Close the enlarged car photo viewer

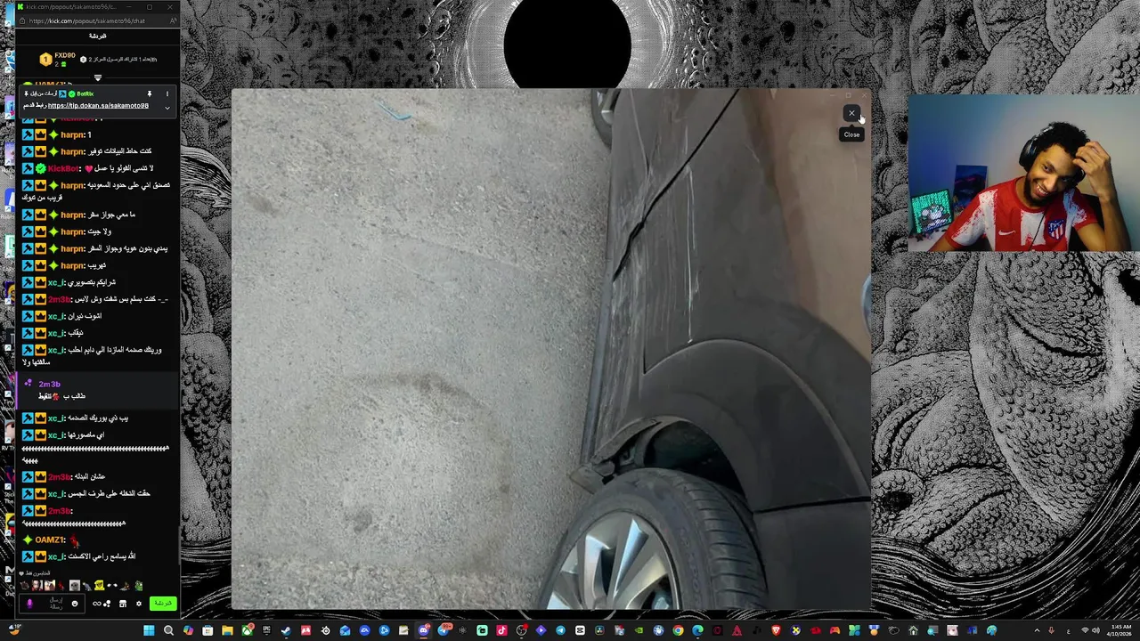pyautogui.click(x=851, y=113)
